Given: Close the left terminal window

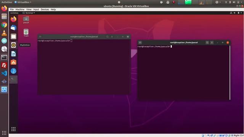Looking at the screenshot, I should (x=128, y=37).
